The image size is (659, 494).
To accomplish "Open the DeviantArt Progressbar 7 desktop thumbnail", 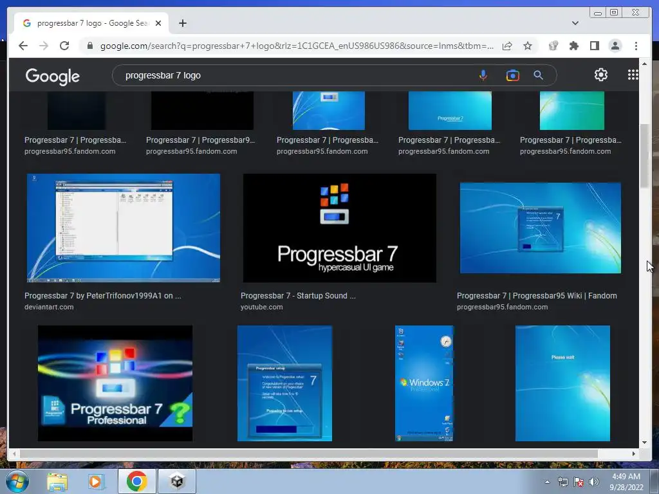I will tap(124, 228).
